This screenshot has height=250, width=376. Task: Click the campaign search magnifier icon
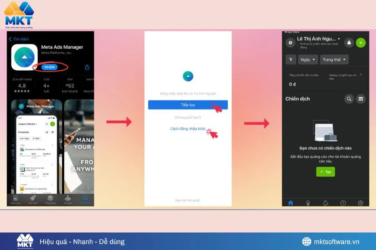[x=349, y=99]
